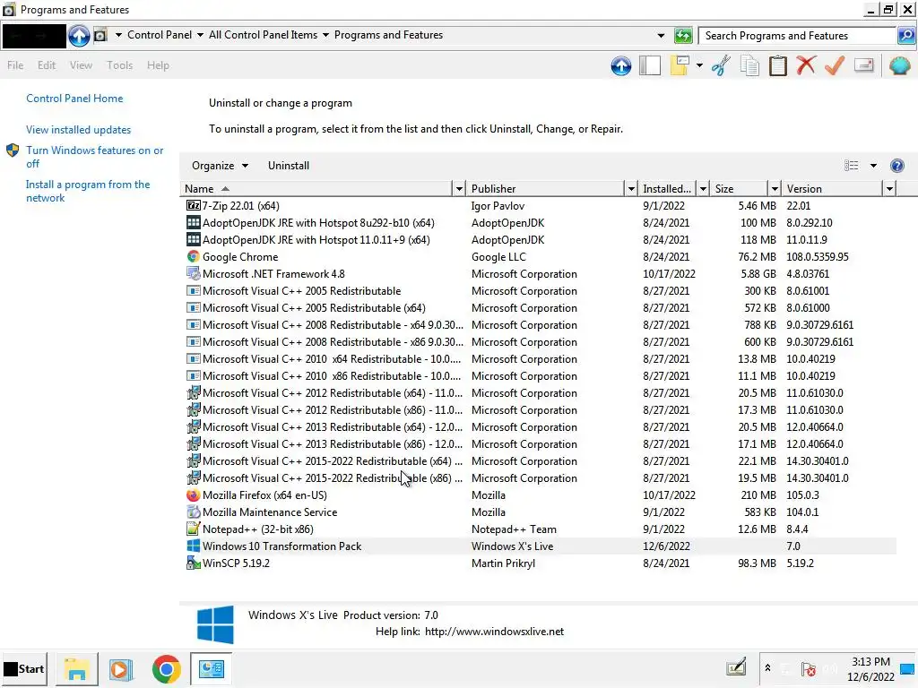The width and height of the screenshot is (918, 688).
Task: Open the View menu
Action: point(81,64)
